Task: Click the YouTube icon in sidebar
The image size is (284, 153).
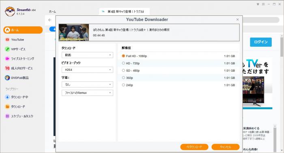Action: point(7,40)
